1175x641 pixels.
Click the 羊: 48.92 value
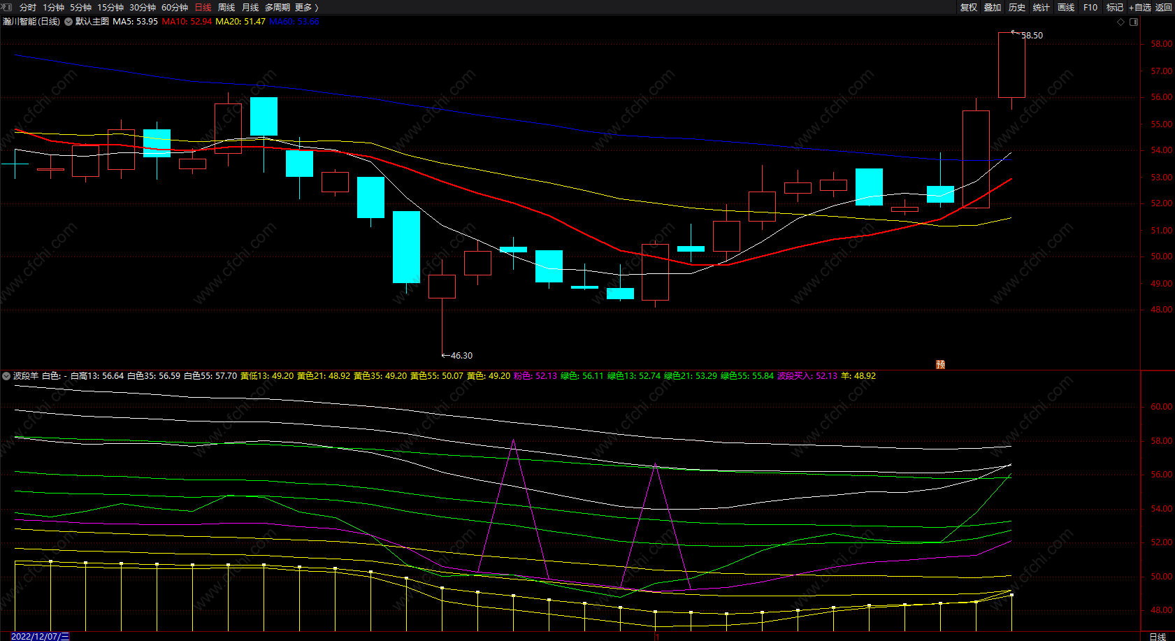click(858, 376)
